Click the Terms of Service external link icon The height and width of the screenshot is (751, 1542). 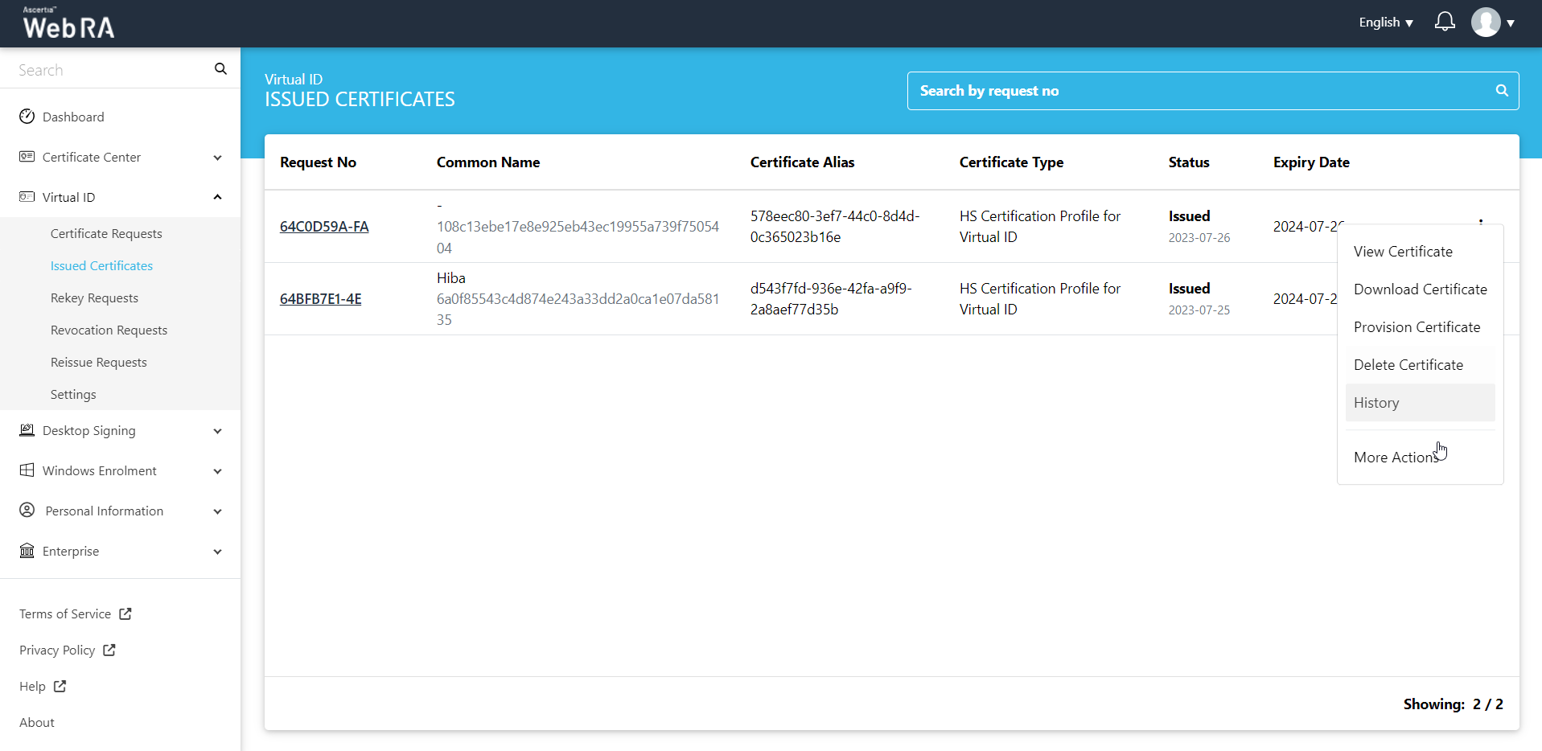(x=125, y=614)
